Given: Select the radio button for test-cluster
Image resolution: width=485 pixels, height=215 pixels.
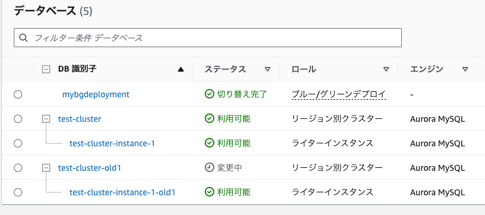Looking at the screenshot, I should 18,119.
